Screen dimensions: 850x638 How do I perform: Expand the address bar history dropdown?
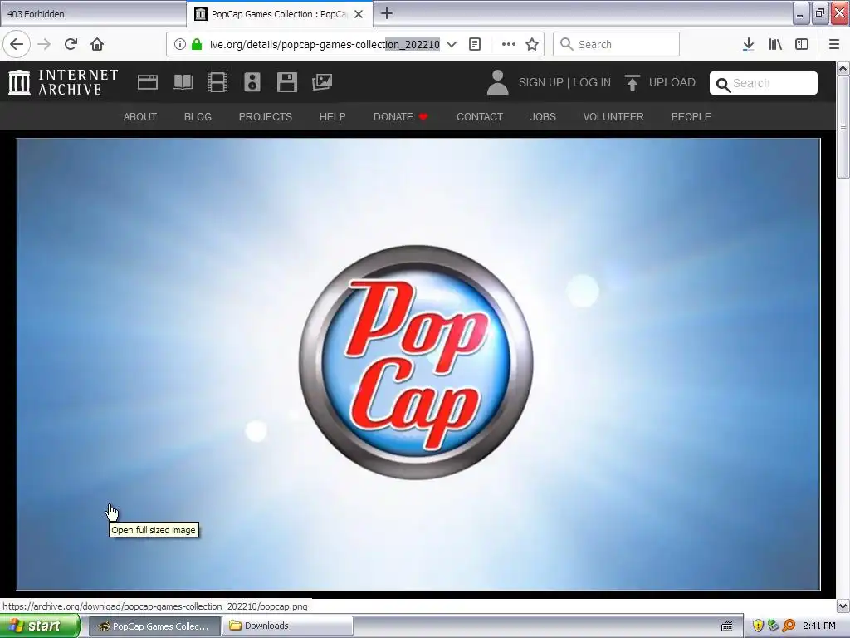(x=451, y=44)
